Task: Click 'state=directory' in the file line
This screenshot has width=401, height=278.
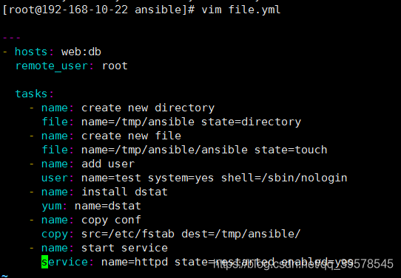Action: (x=251, y=122)
